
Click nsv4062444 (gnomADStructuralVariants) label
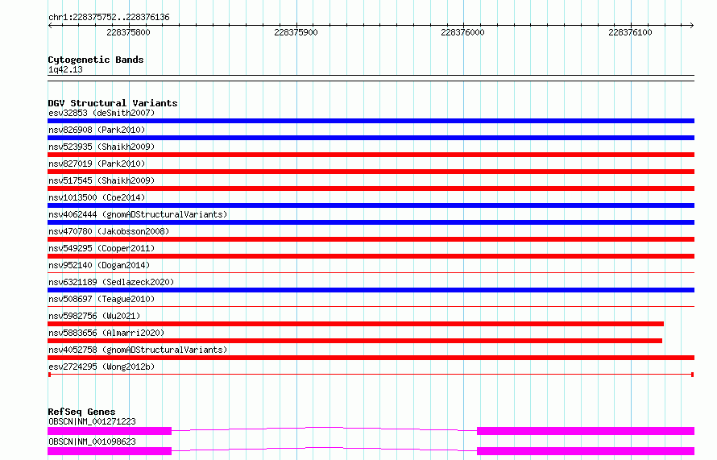(x=138, y=214)
